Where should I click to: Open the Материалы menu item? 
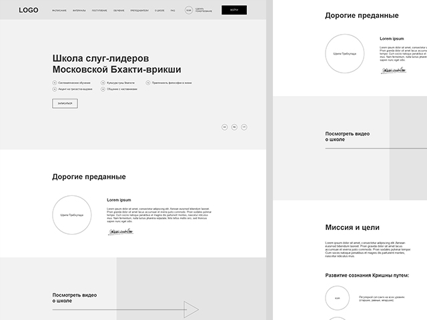[79, 11]
